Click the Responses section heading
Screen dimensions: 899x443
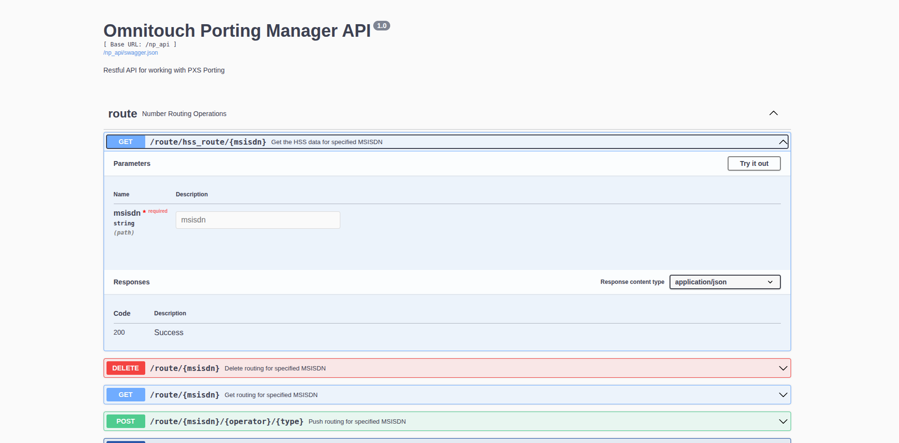(x=132, y=282)
